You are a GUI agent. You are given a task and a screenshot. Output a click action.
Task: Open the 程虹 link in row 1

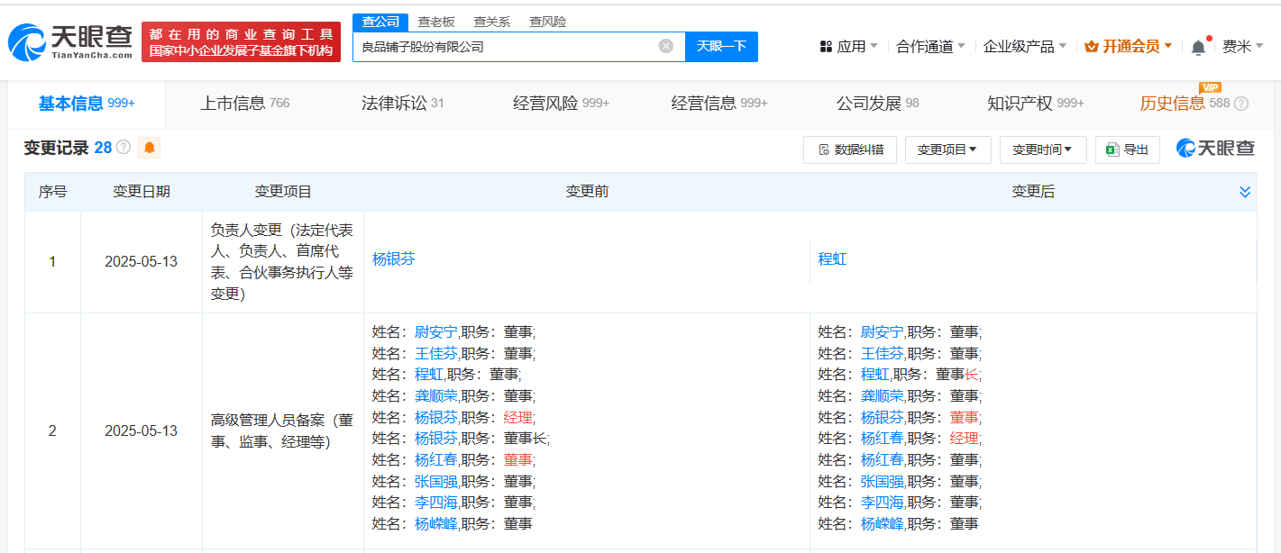point(831,259)
